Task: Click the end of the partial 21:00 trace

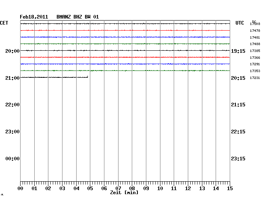Action: tap(87, 77)
